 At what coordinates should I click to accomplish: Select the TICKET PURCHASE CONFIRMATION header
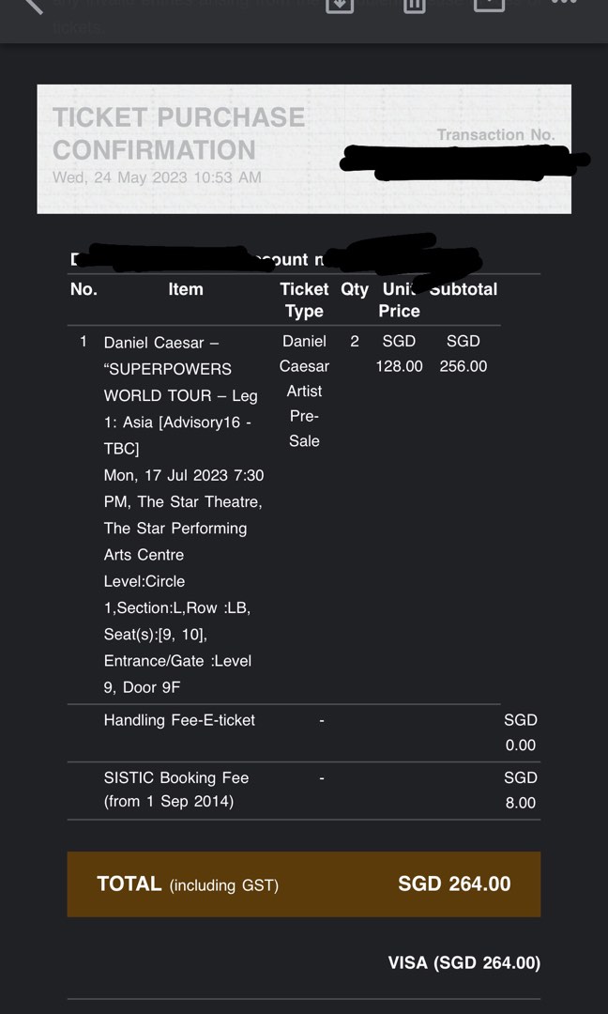click(178, 132)
